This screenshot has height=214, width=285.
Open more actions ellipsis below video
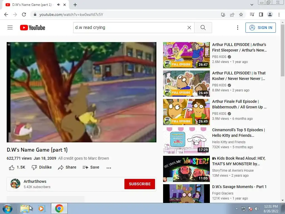click(109, 167)
